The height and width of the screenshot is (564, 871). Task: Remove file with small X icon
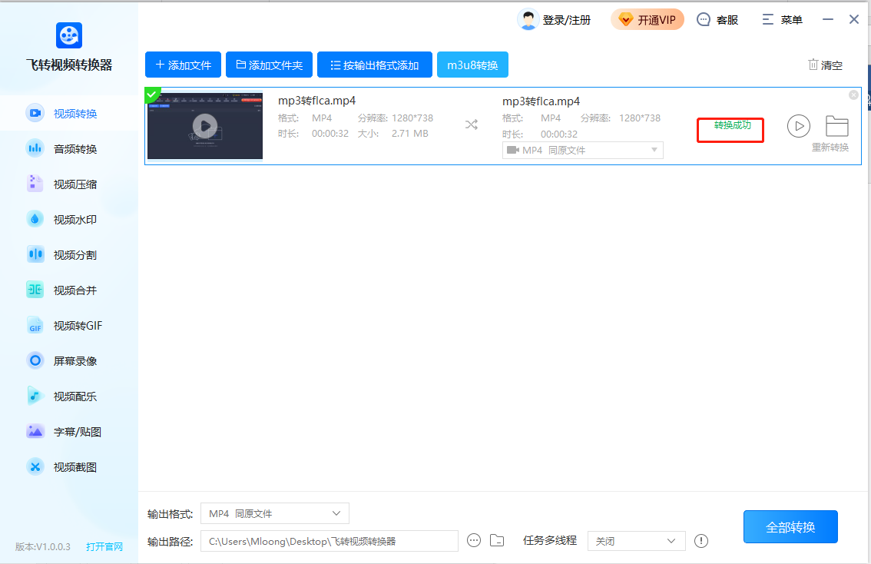(x=853, y=95)
